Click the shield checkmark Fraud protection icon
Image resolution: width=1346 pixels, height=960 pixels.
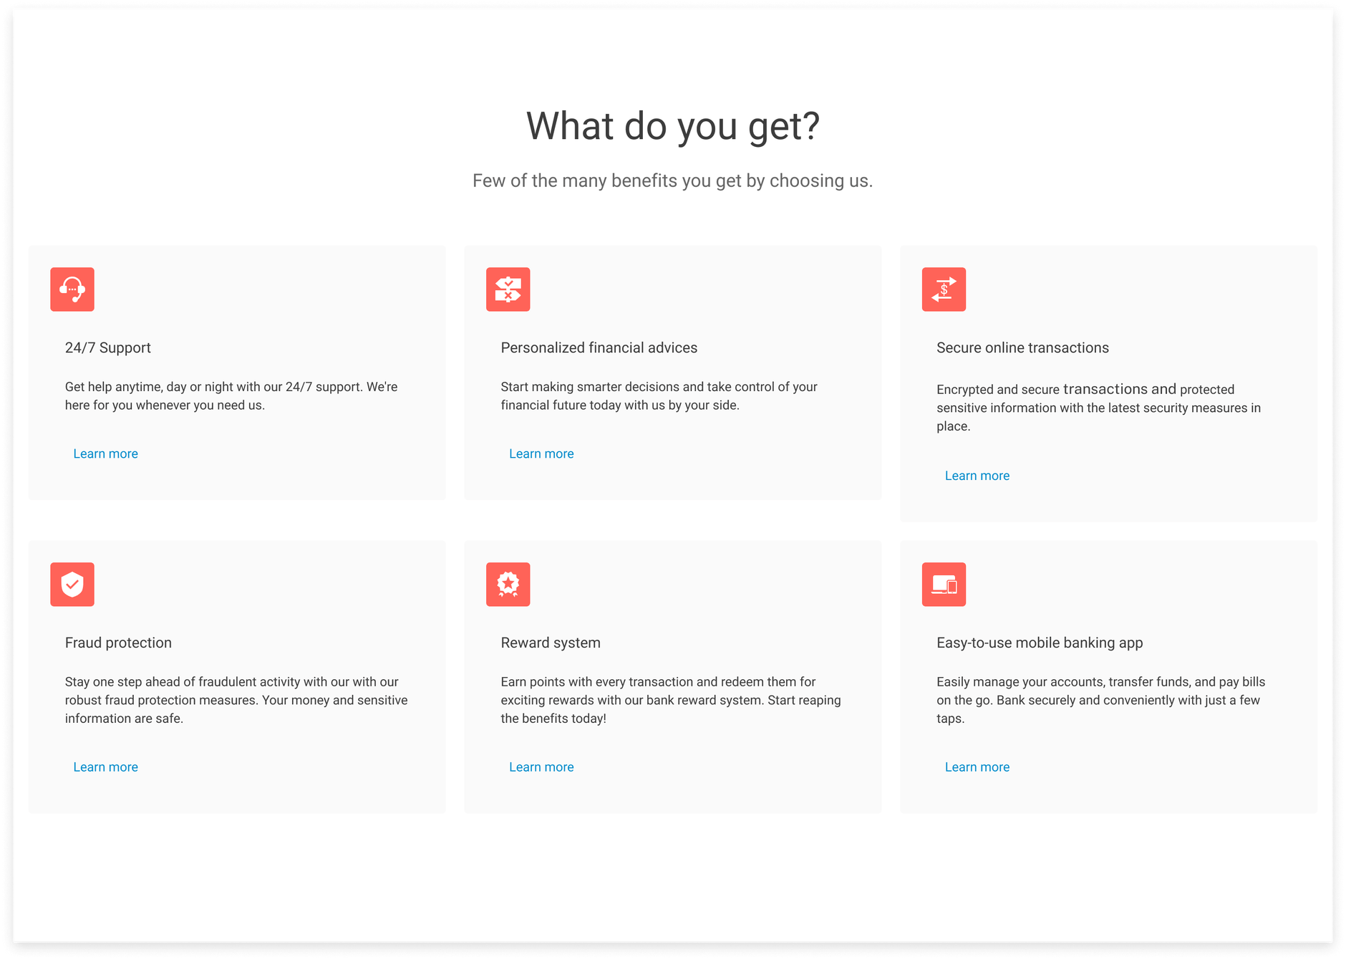72,585
